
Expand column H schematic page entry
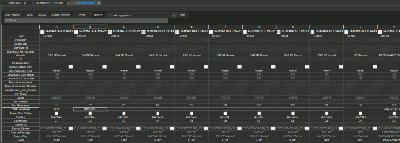(279, 32)
